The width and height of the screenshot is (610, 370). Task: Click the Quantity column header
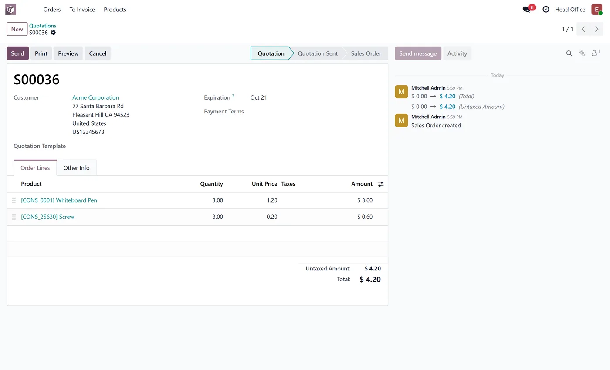(211, 184)
